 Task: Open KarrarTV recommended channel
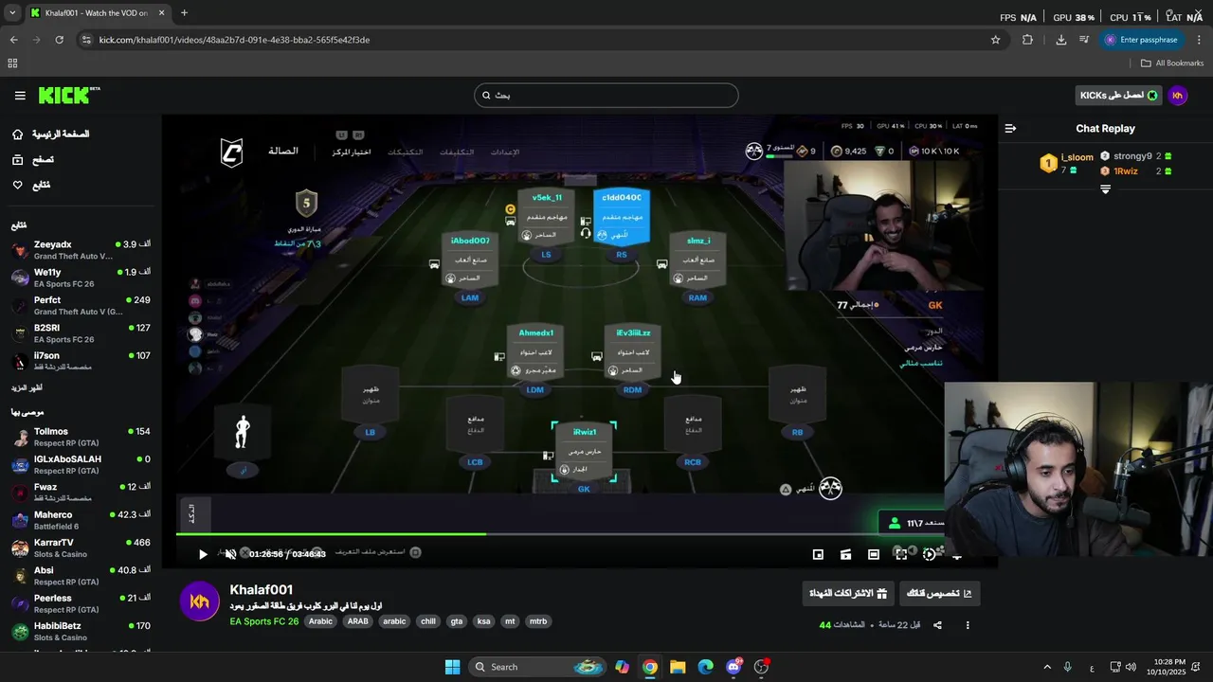81,547
